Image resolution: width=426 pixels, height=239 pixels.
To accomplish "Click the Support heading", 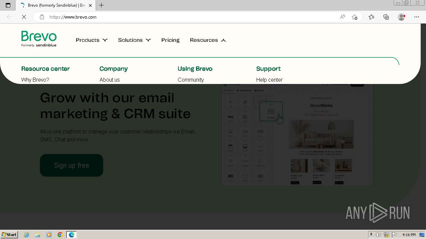I will coord(268,69).
